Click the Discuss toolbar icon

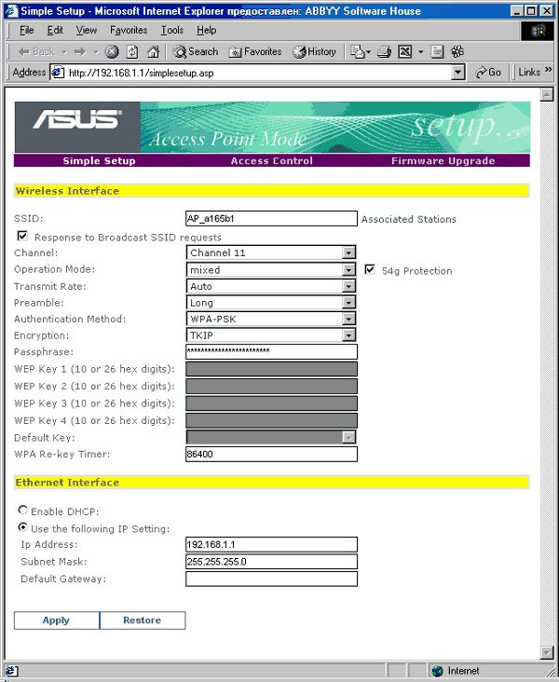(x=436, y=52)
